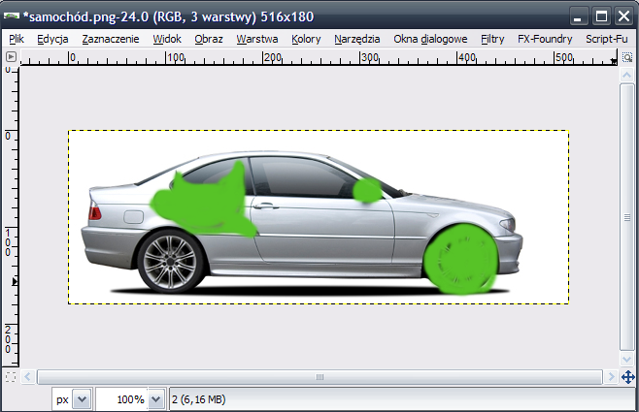639x412 pixels.
Task: Click the zoom-on-resize icon above vertical scrollbar
Action: pos(627,57)
